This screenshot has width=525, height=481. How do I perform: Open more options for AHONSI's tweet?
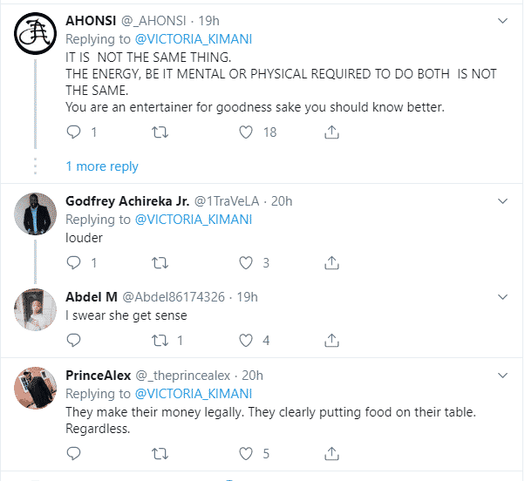503,19
